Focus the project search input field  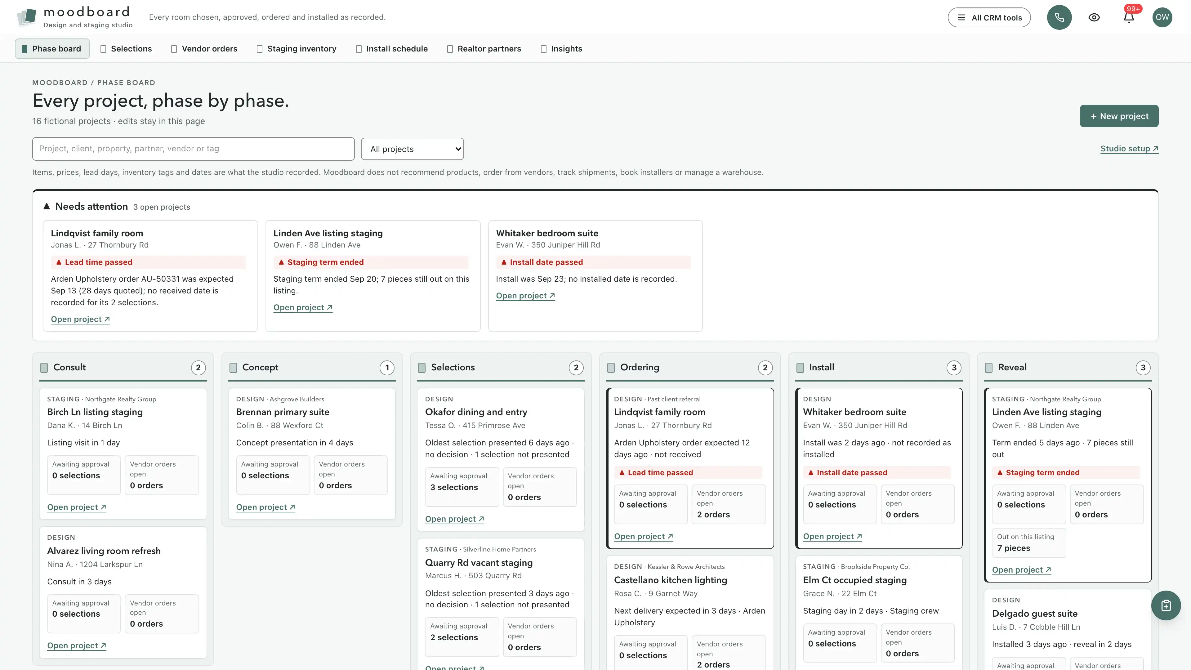193,149
